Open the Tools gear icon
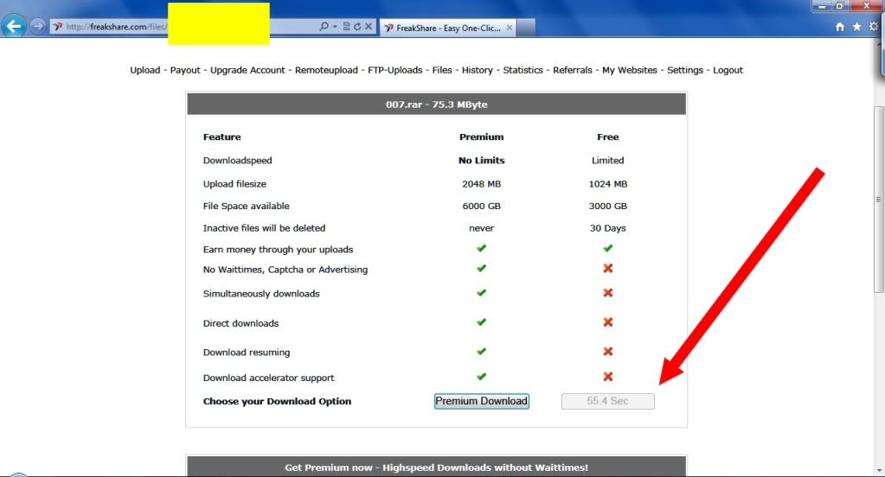885x477 pixels. tap(874, 27)
